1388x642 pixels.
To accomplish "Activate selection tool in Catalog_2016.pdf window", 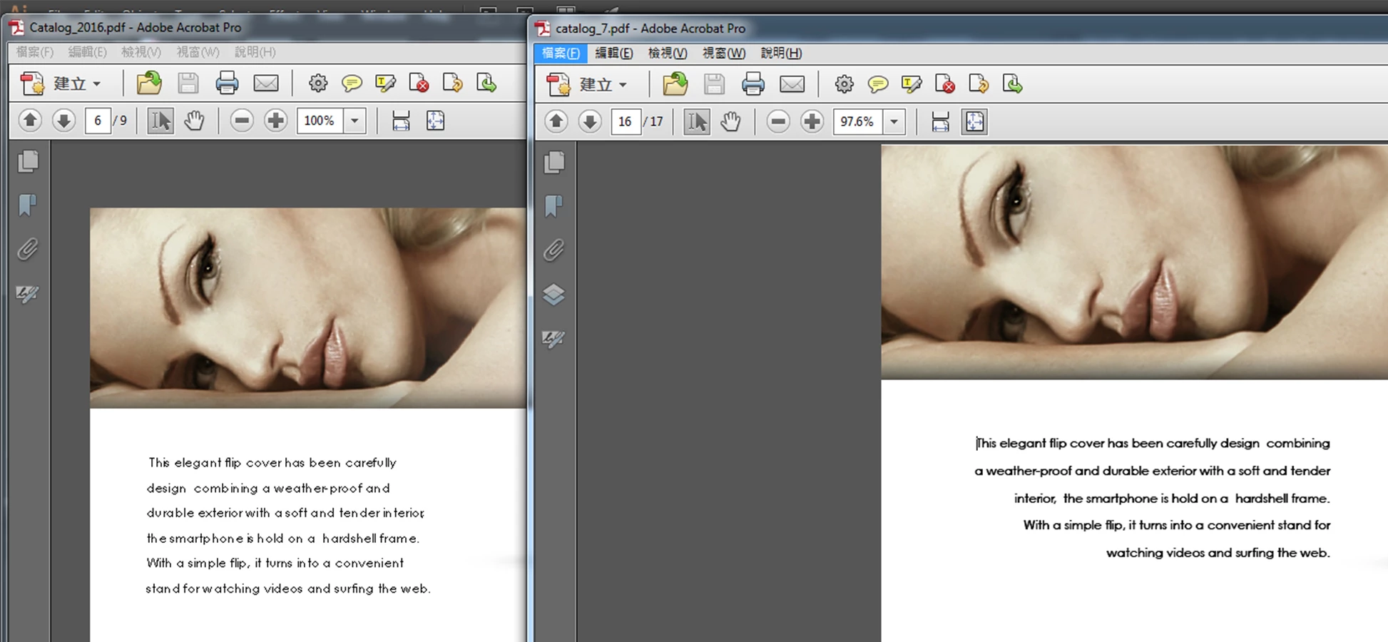I will [160, 121].
